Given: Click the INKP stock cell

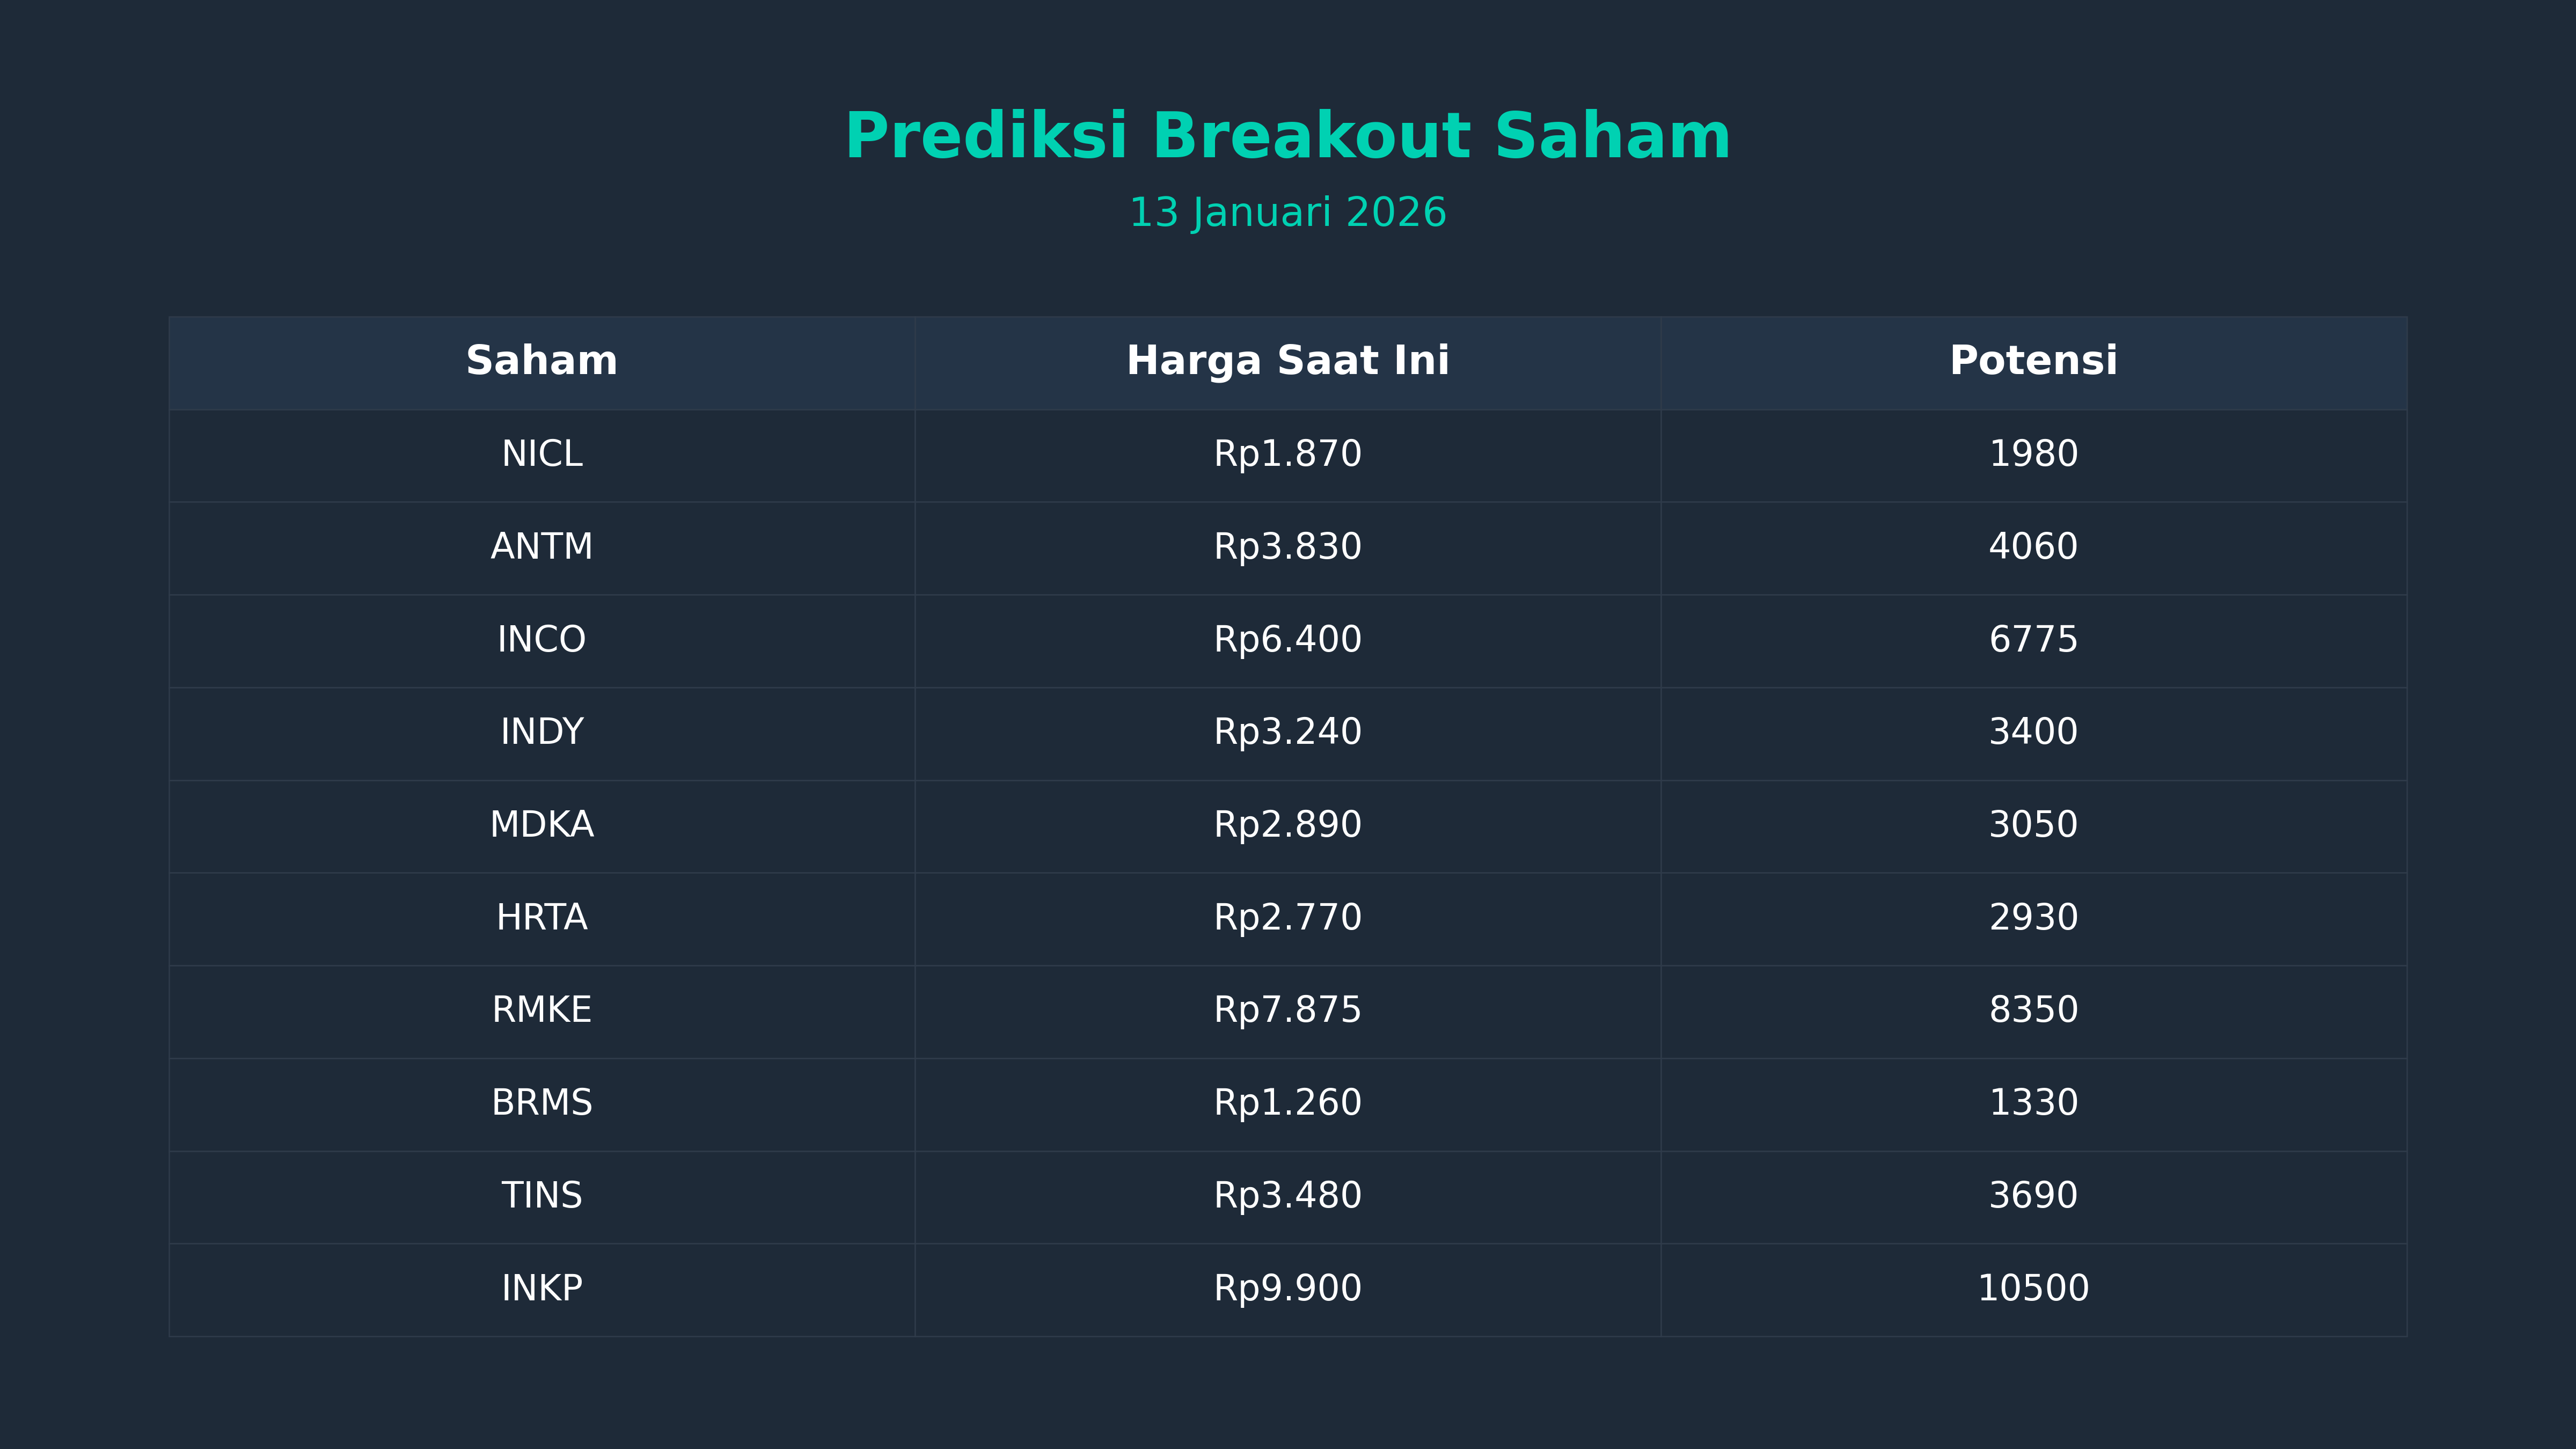Looking at the screenshot, I should click(x=541, y=1288).
